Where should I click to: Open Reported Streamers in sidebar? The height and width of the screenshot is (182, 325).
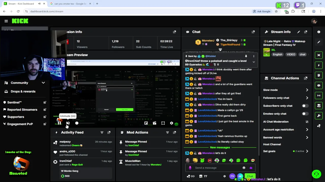24,109
